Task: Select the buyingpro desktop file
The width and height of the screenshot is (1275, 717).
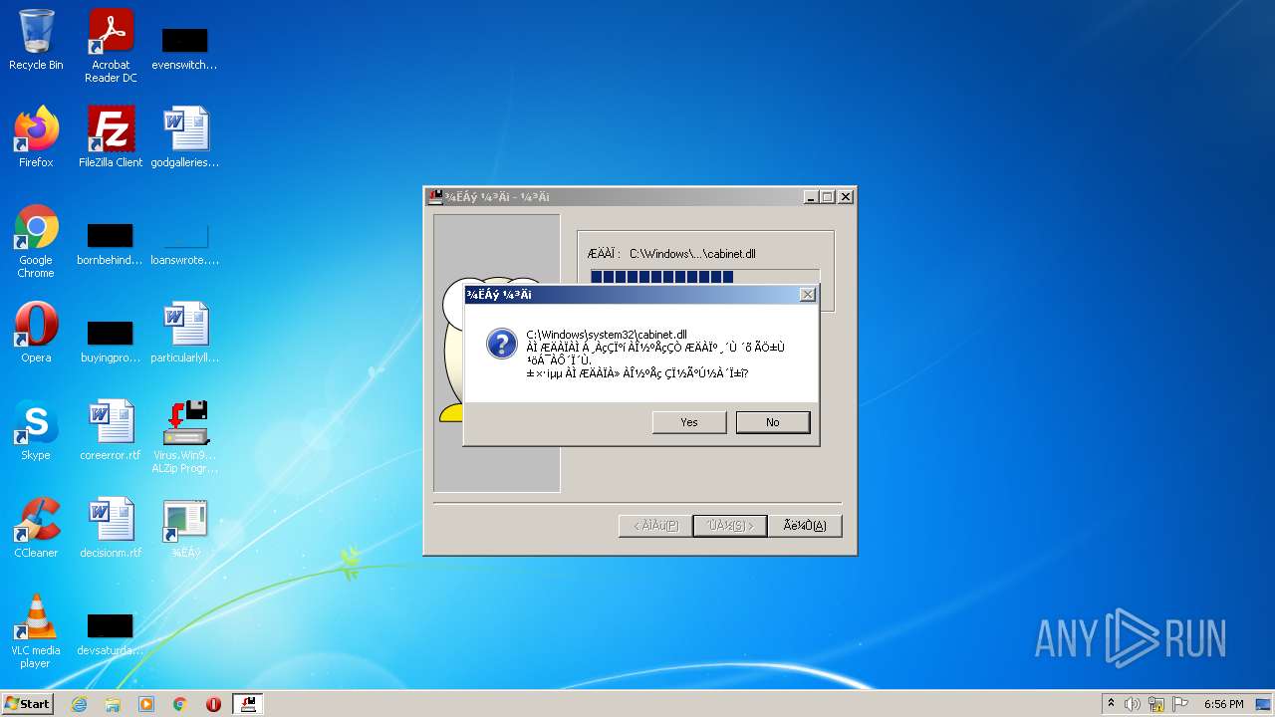Action: coord(110,341)
